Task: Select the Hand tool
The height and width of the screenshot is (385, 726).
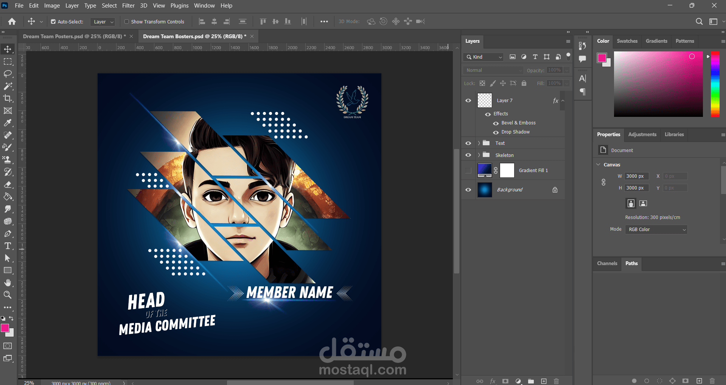Action: [x=8, y=283]
